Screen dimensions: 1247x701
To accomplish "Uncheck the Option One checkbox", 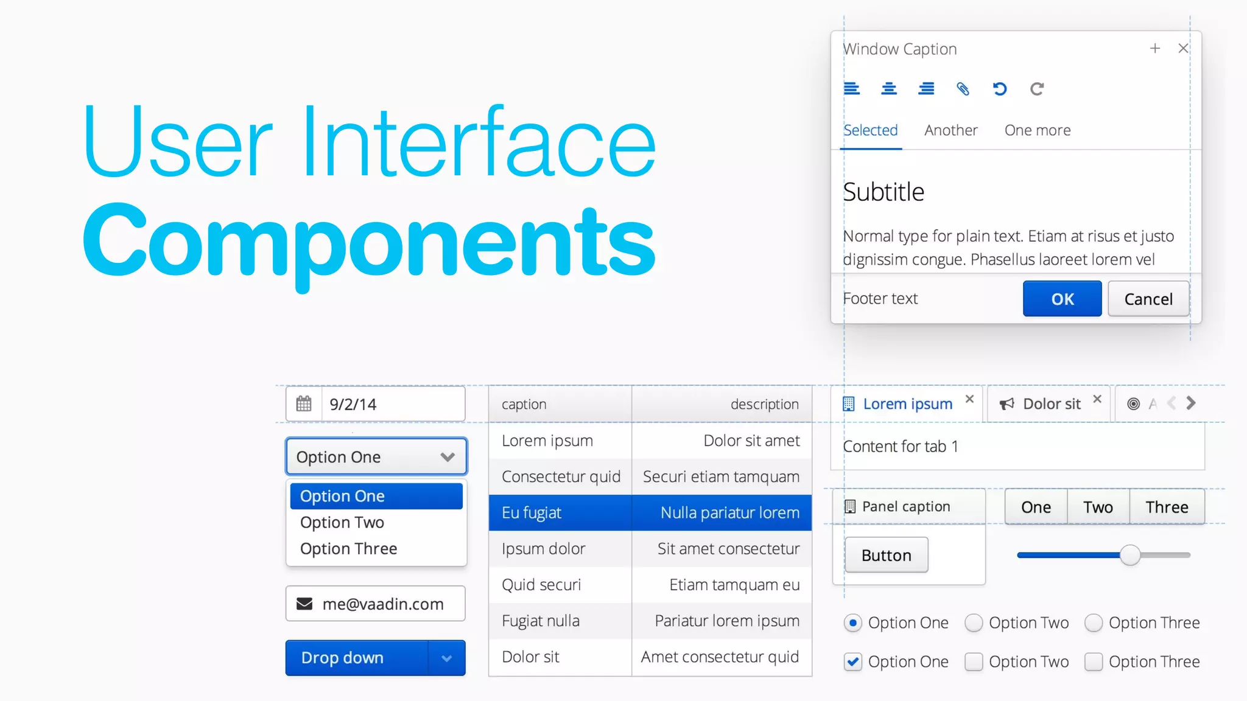I will click(x=853, y=661).
